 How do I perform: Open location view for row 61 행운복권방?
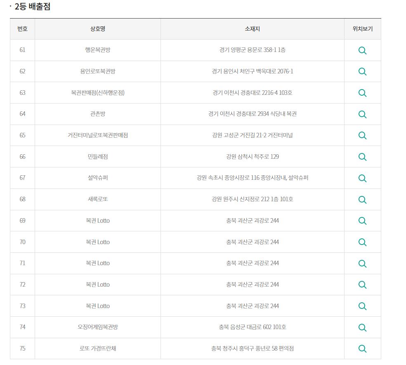362,50
